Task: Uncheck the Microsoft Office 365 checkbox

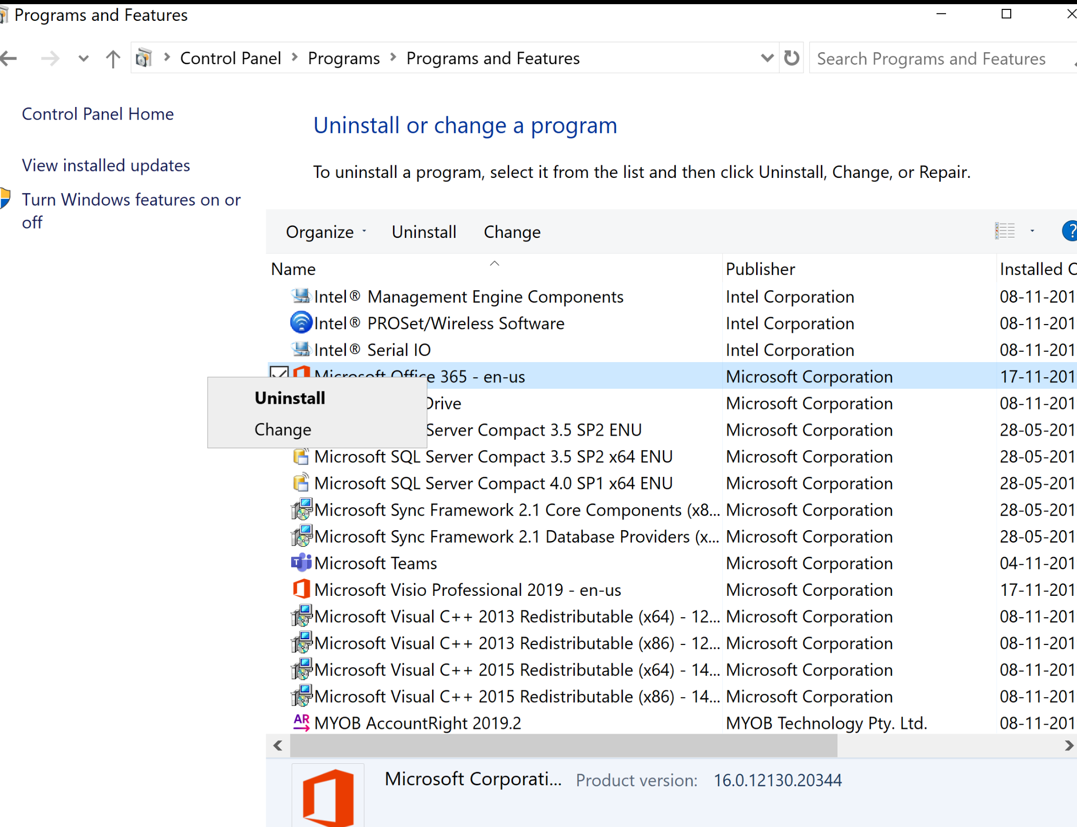Action: [279, 371]
